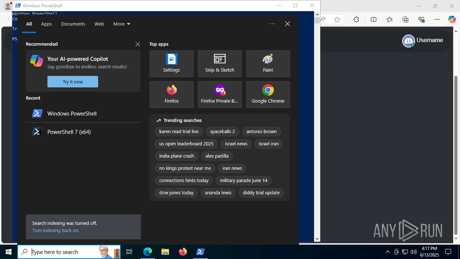Open PowerShell 7 (x64) from Recent
This screenshot has width=460, height=259.
point(83,132)
